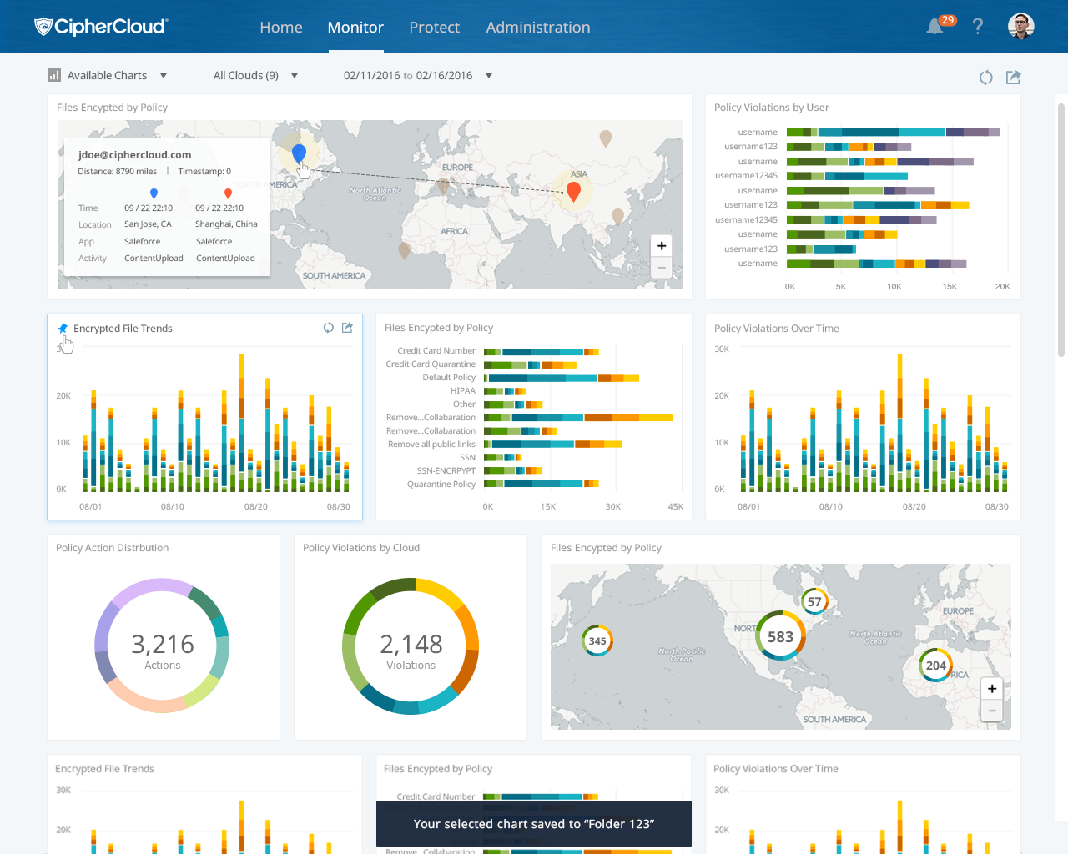
Task: Switch to the Protect tab
Action: pyautogui.click(x=434, y=27)
